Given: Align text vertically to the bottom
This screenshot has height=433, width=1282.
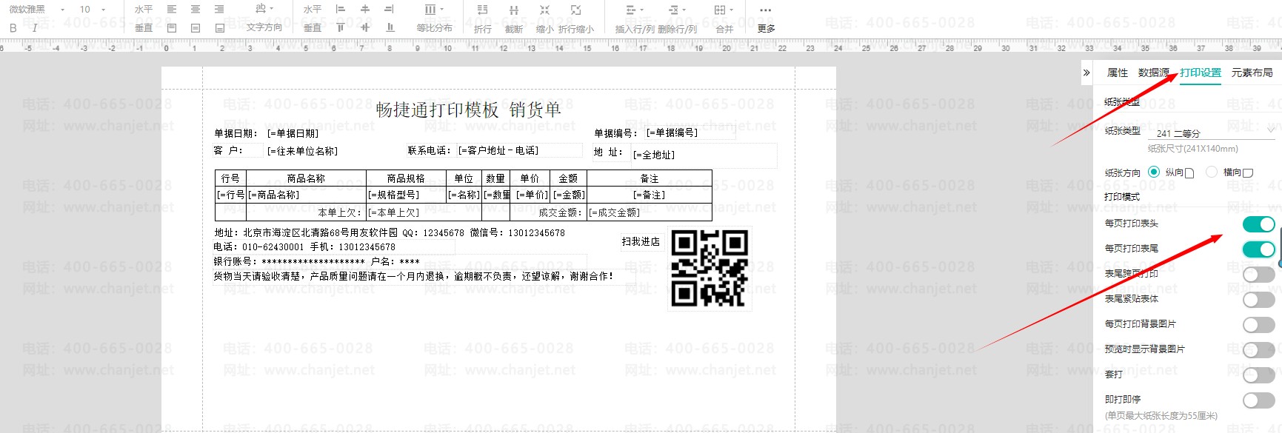Looking at the screenshot, I should pos(220,28).
